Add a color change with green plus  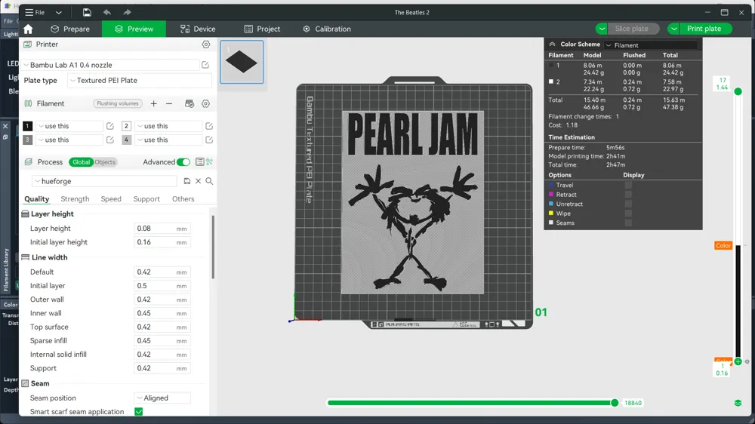click(x=738, y=361)
